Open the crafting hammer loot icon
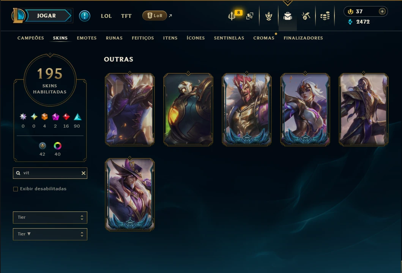This screenshot has width=402, height=273. click(306, 16)
